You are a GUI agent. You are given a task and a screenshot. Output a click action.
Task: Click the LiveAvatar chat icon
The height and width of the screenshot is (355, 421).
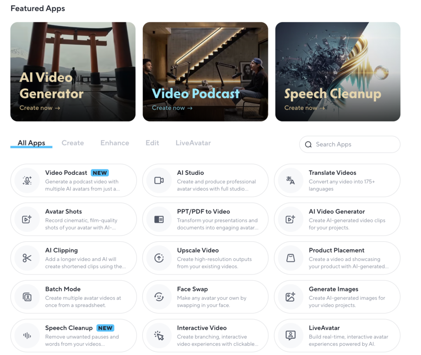(291, 335)
